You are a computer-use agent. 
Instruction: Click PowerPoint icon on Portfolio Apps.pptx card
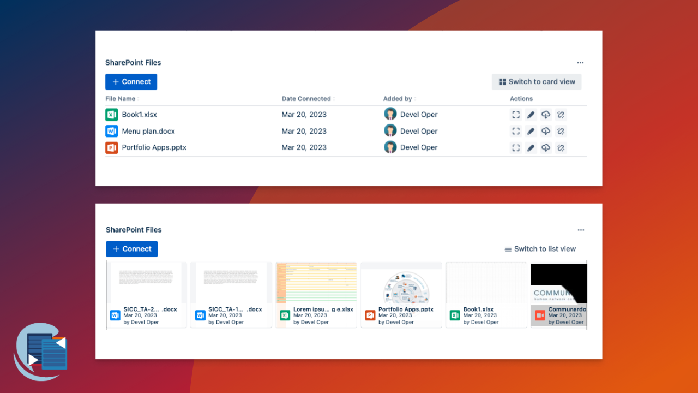[370, 315]
